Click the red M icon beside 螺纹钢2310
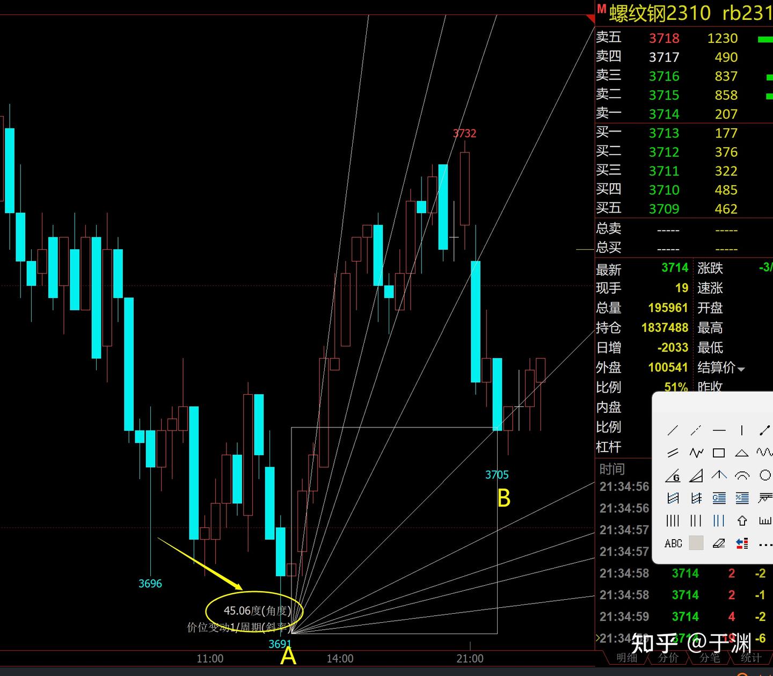The height and width of the screenshot is (676, 773). 601,9
